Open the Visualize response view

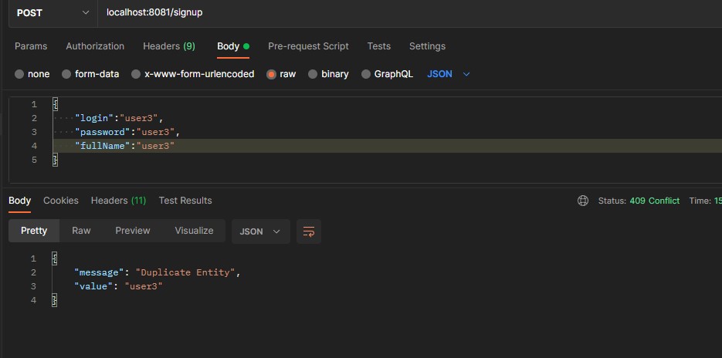click(x=194, y=231)
